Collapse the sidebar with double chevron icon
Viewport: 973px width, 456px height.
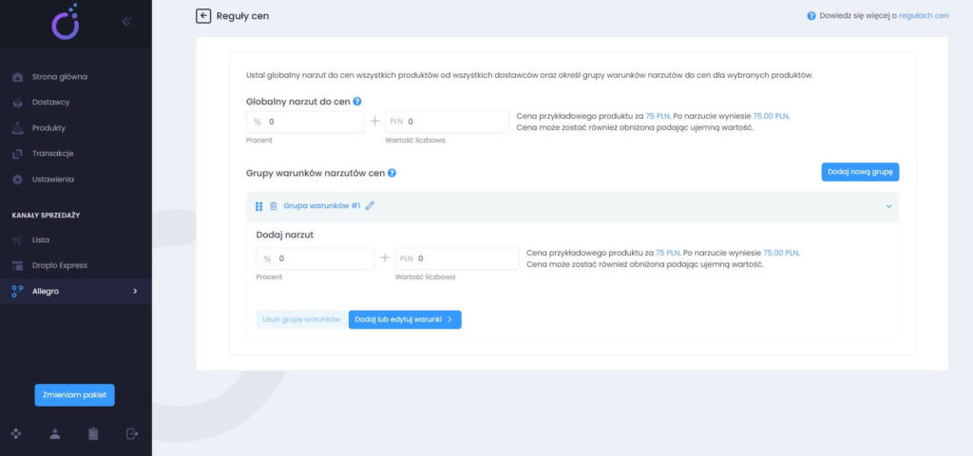[x=126, y=21]
